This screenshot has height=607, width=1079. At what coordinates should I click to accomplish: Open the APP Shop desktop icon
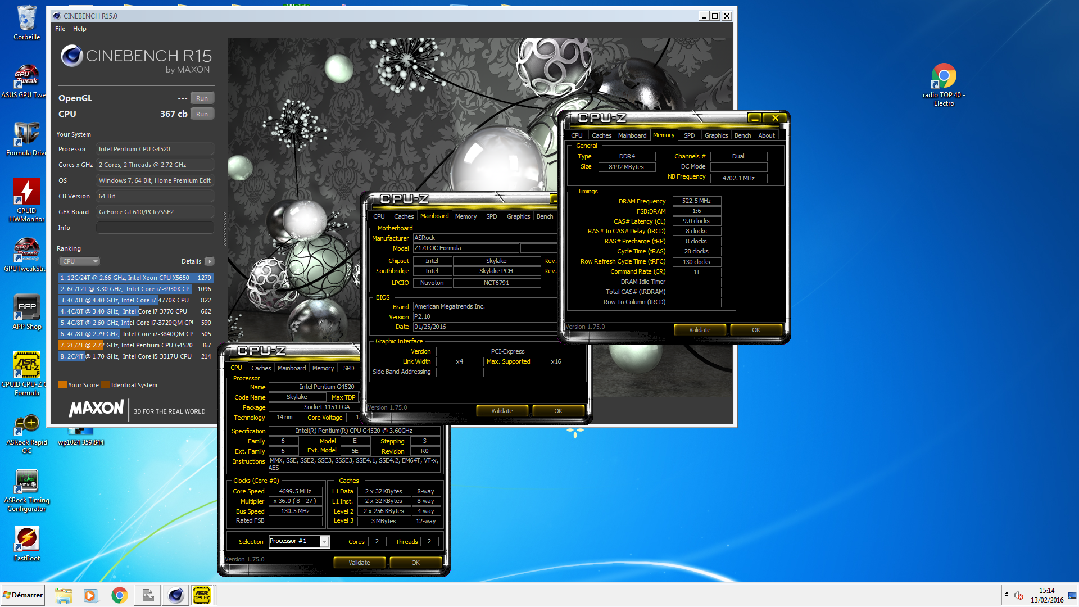point(26,312)
